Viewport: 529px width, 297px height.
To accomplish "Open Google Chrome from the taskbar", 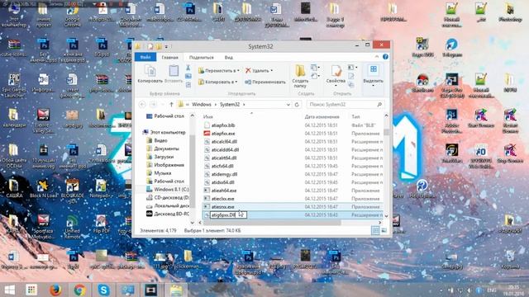I will coord(80,290).
